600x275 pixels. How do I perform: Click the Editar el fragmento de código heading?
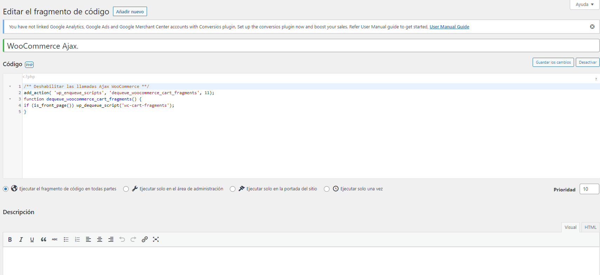56,12
